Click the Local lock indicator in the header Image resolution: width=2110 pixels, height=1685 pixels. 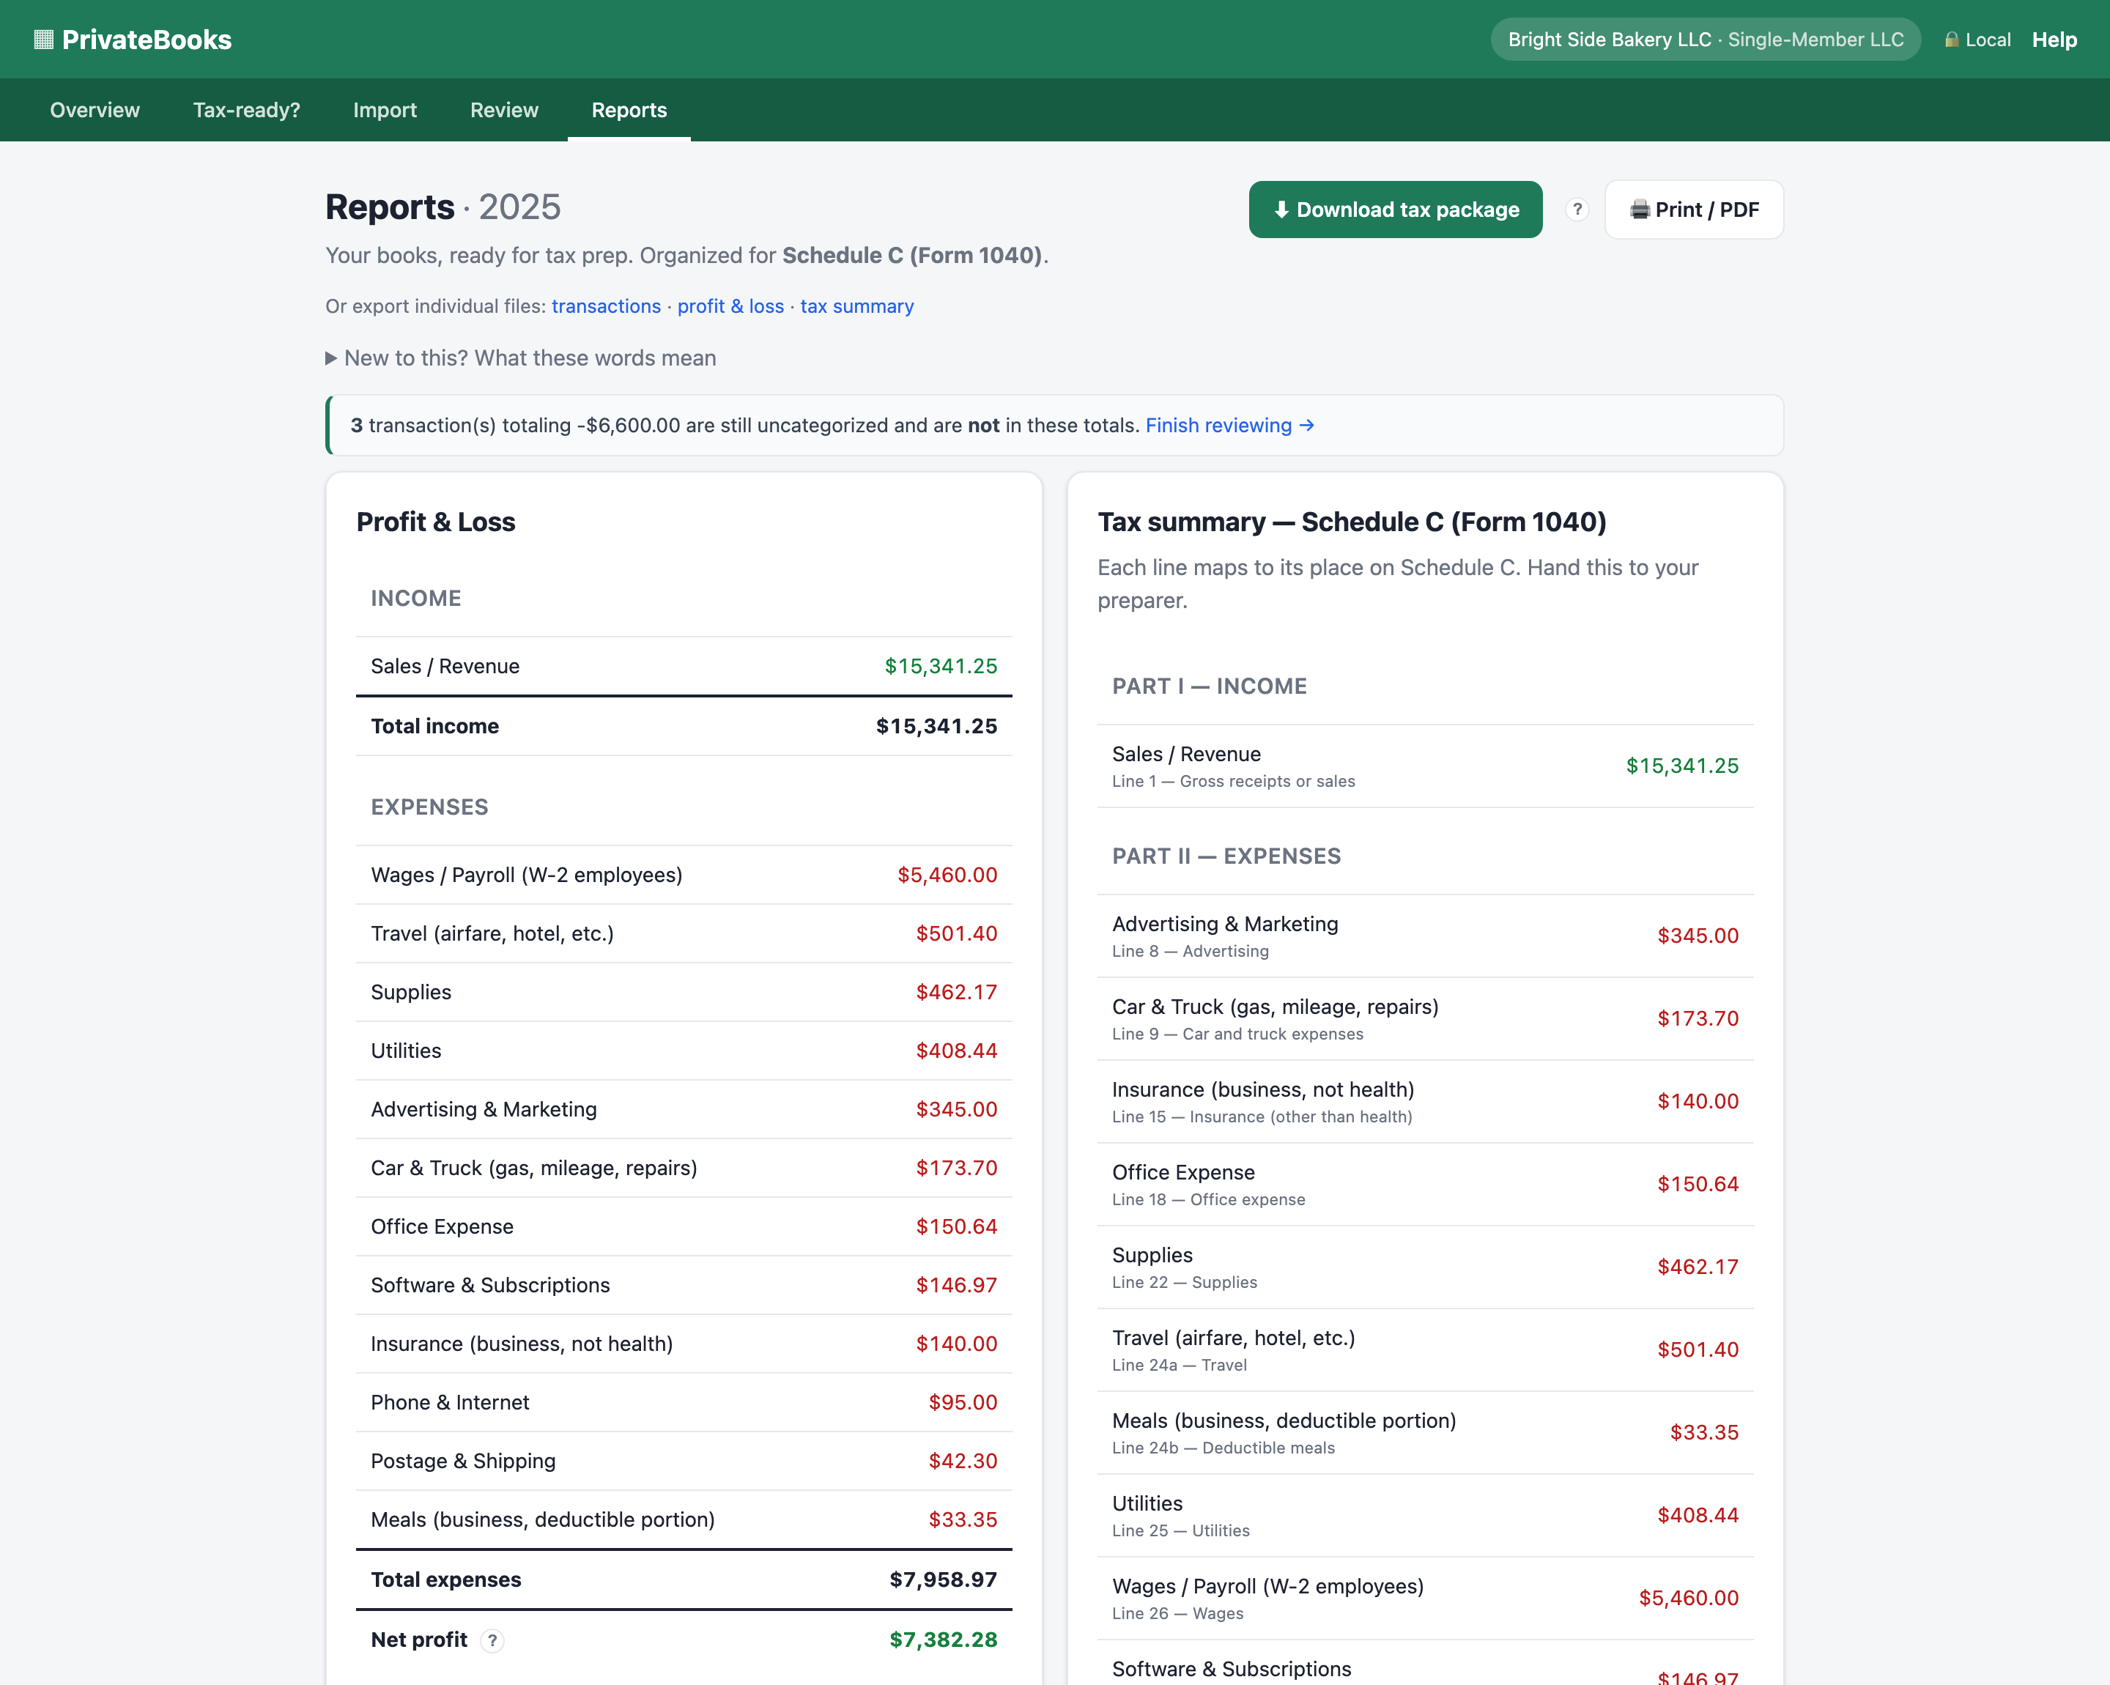point(1977,39)
